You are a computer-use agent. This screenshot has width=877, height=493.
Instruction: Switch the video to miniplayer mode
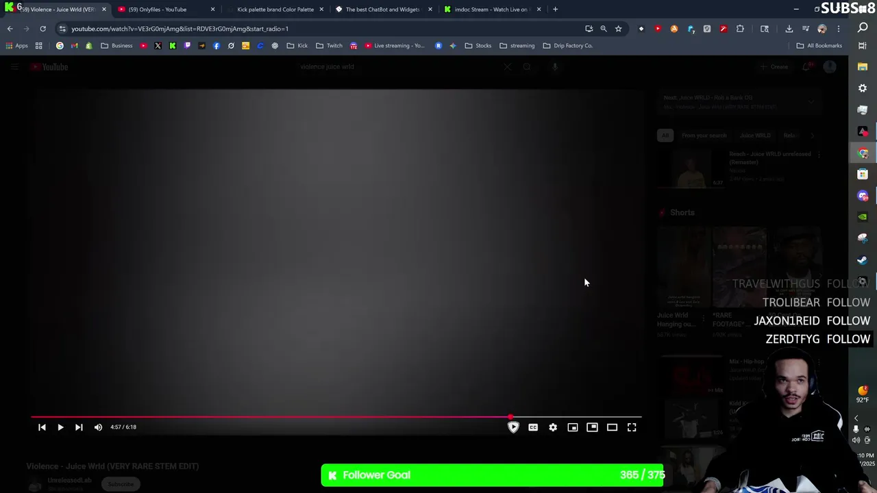point(573,427)
